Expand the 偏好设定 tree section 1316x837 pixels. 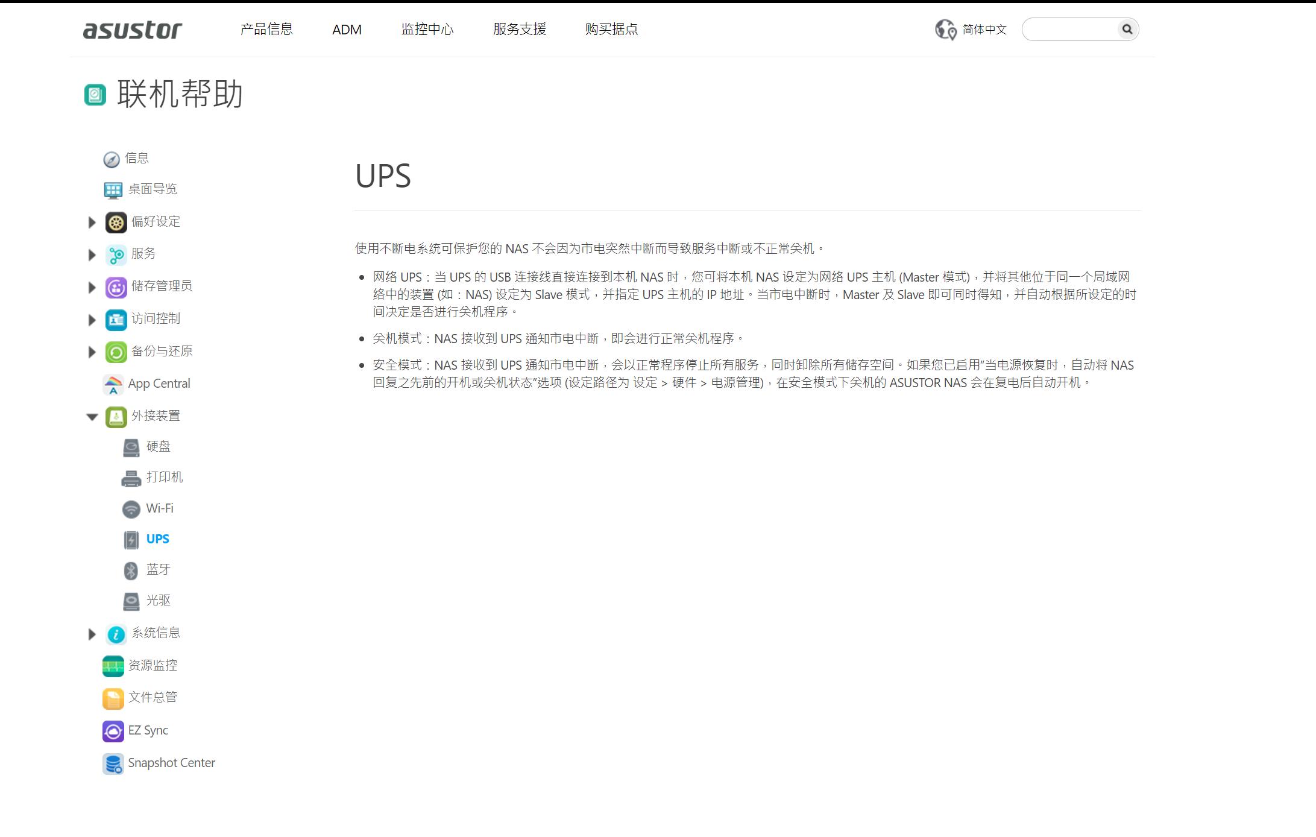pyautogui.click(x=92, y=223)
